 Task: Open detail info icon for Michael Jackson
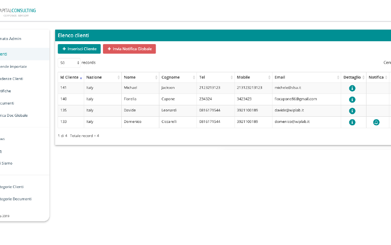(x=352, y=88)
